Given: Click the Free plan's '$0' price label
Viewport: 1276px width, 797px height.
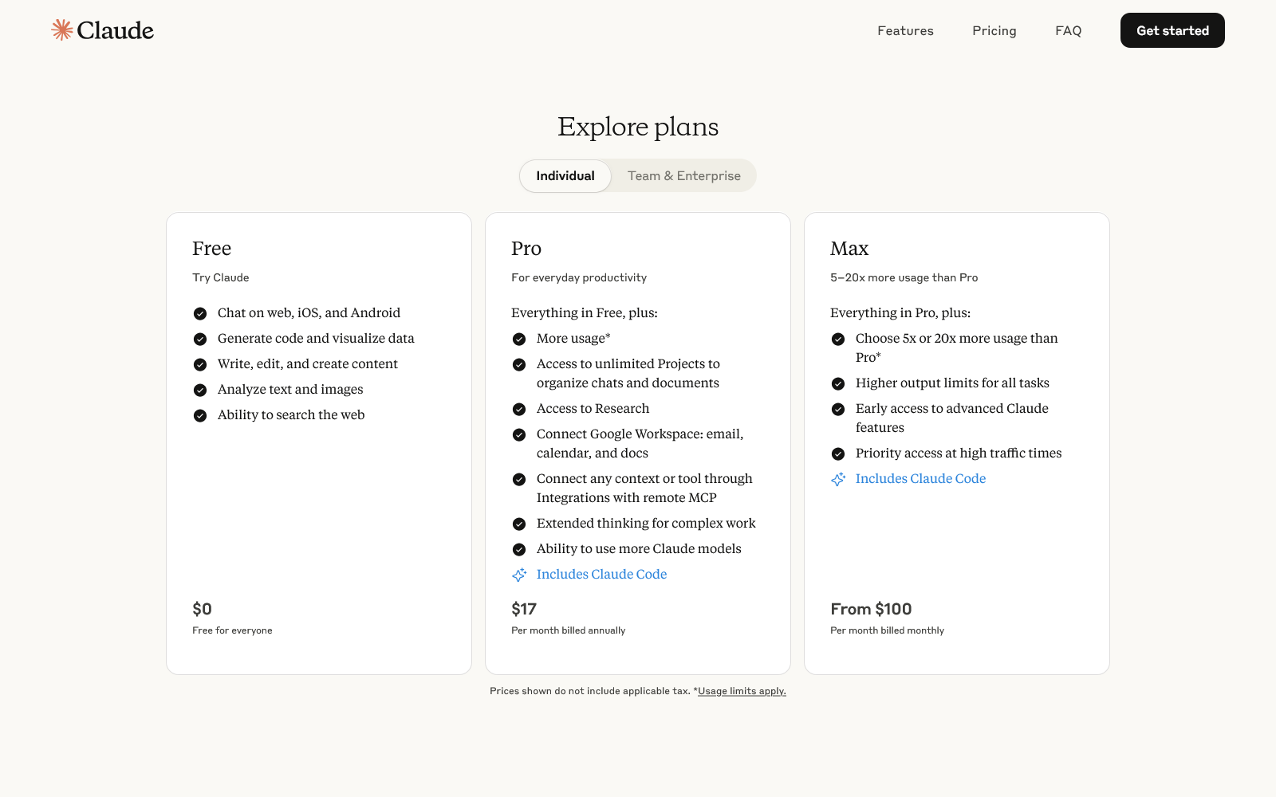Looking at the screenshot, I should pyautogui.click(x=203, y=609).
